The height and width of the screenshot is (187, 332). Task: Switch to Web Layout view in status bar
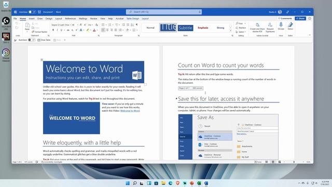point(280,162)
